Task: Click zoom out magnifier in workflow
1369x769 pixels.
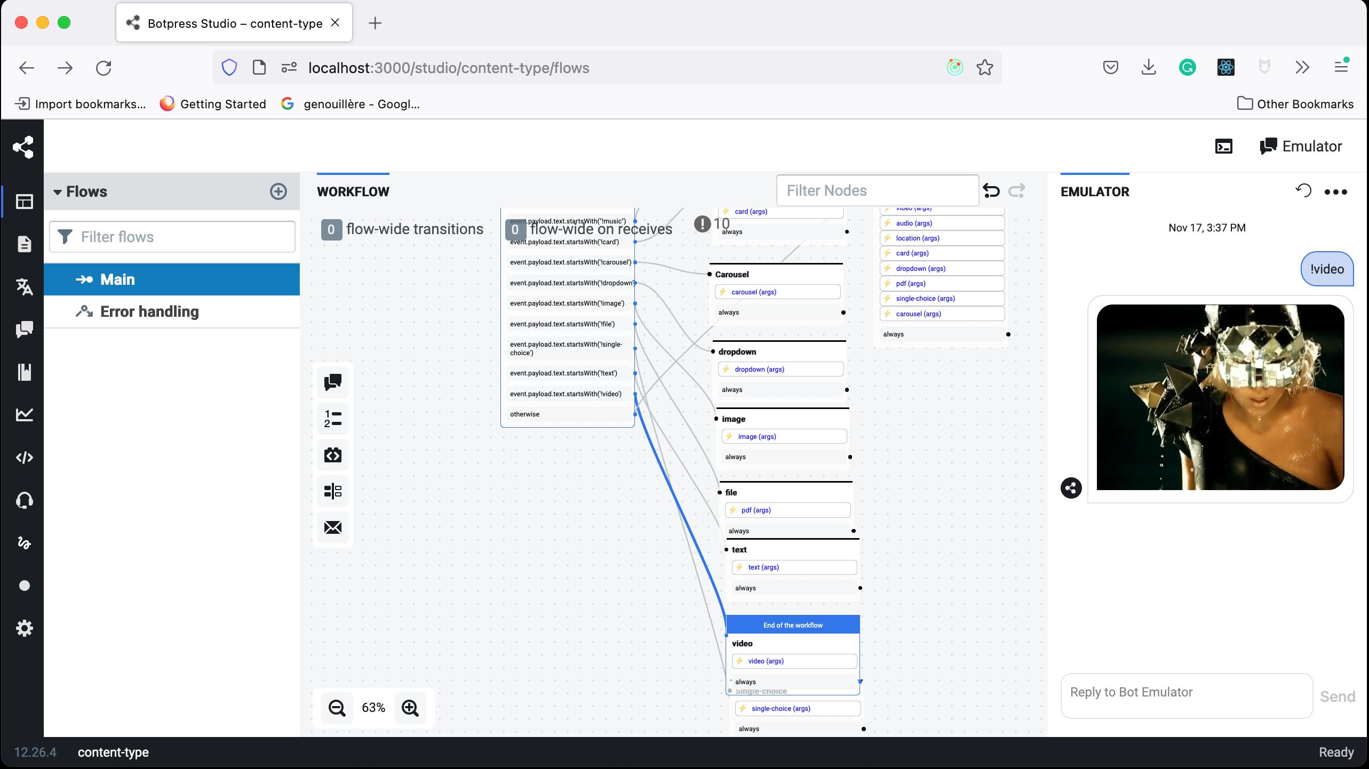Action: (x=337, y=708)
